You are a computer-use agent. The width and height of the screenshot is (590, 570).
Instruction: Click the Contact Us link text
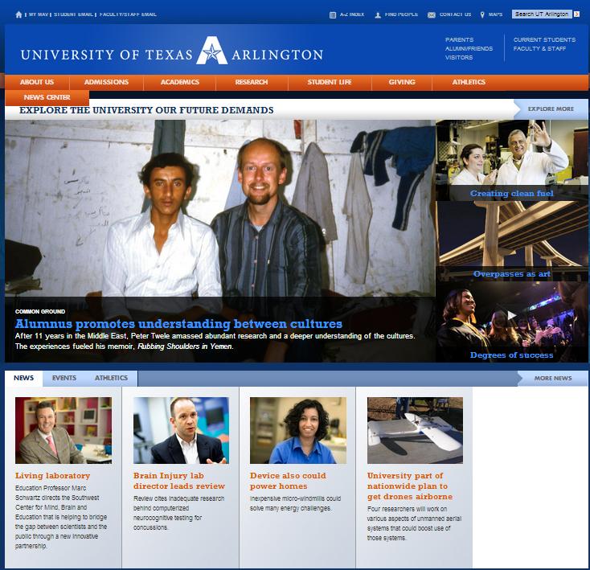click(455, 14)
